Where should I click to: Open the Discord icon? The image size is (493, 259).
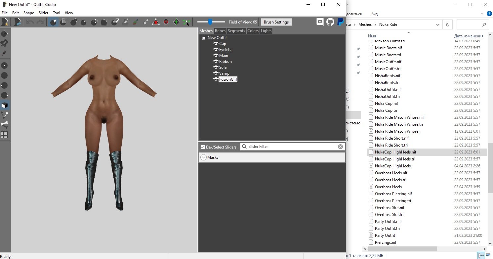[x=320, y=22]
